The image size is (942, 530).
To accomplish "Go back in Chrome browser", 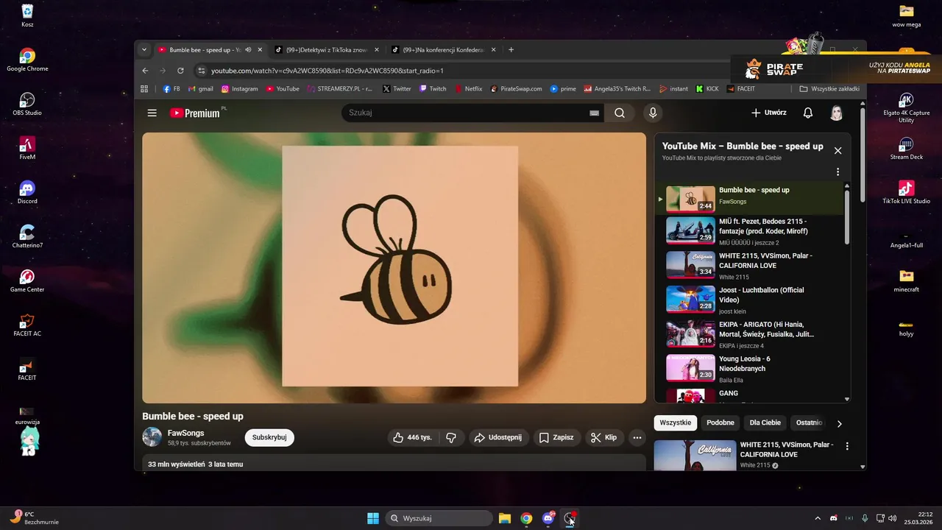I will [x=145, y=71].
